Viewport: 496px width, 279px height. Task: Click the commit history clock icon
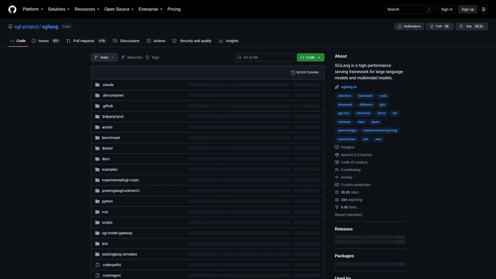point(293,72)
